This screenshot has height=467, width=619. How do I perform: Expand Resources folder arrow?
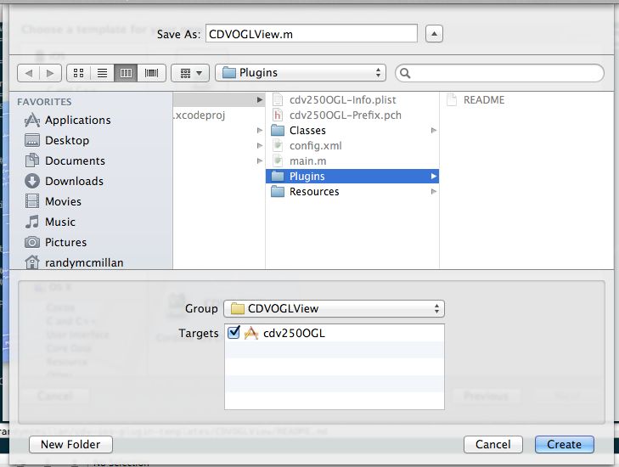(x=433, y=191)
